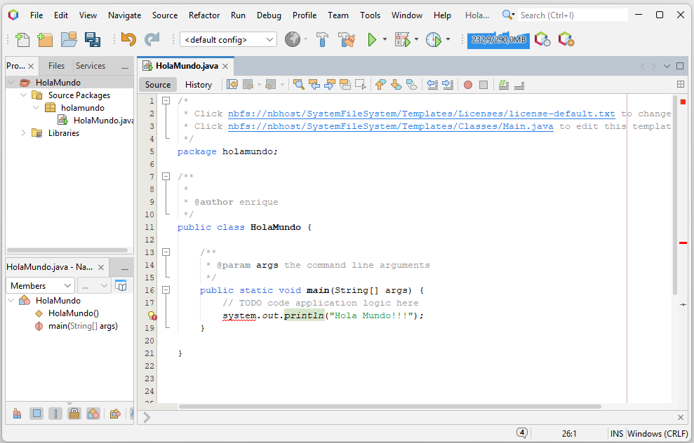Viewport: 694px width, 443px height.
Task: Click the Find Next Occurrence icon
Action: (x=330, y=84)
